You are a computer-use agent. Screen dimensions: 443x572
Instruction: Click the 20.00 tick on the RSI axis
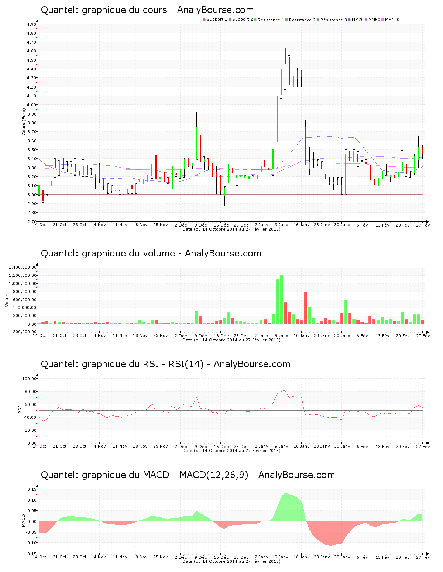click(x=30, y=430)
